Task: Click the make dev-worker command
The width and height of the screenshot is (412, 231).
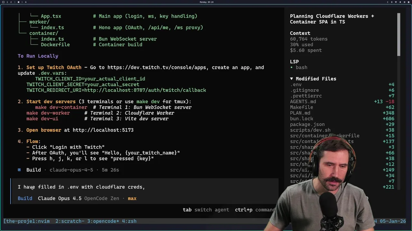Action: click(x=48, y=113)
